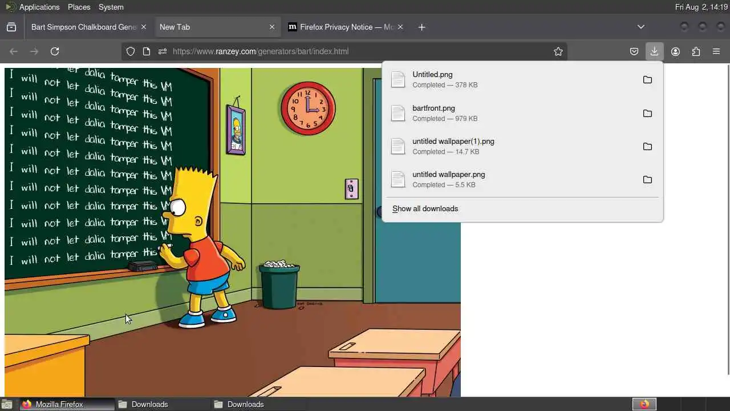Open the Extensions puzzle icon

(696, 51)
